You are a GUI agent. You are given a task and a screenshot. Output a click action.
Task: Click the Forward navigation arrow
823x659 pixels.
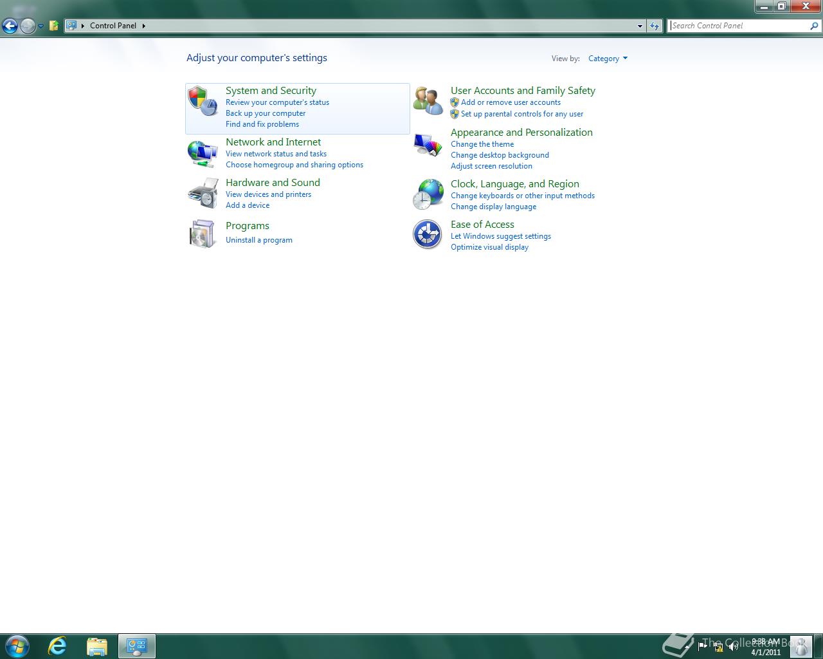[28, 26]
